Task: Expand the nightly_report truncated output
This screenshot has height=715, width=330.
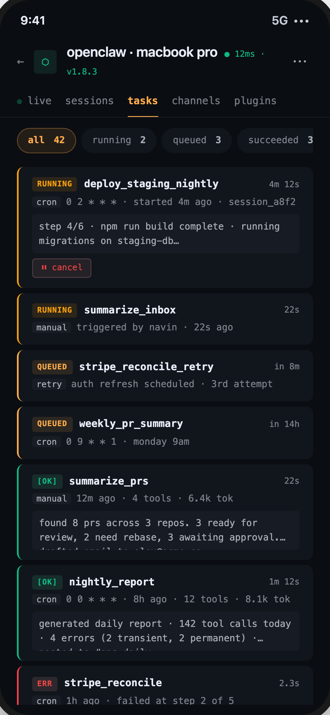Action: (166, 631)
